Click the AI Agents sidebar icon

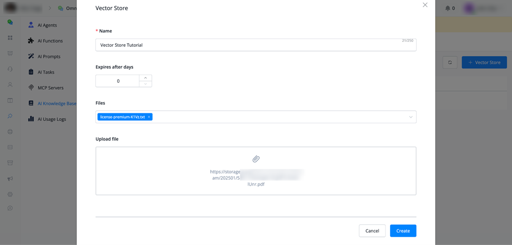click(31, 25)
